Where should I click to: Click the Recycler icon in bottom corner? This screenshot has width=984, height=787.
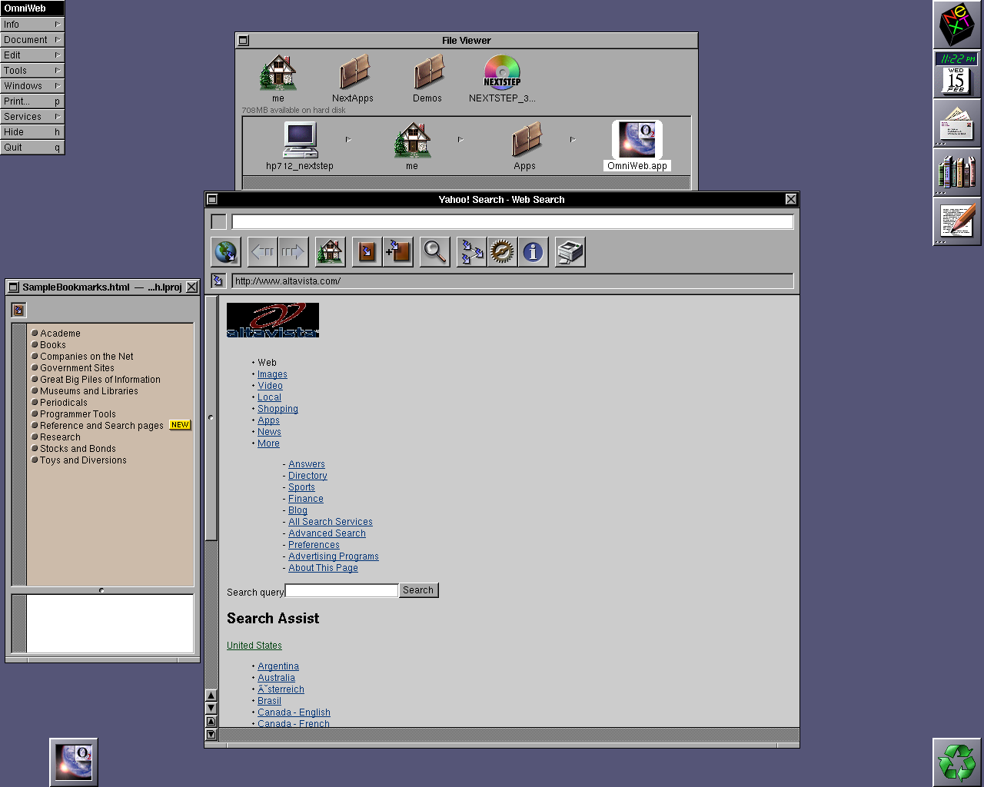pos(957,762)
